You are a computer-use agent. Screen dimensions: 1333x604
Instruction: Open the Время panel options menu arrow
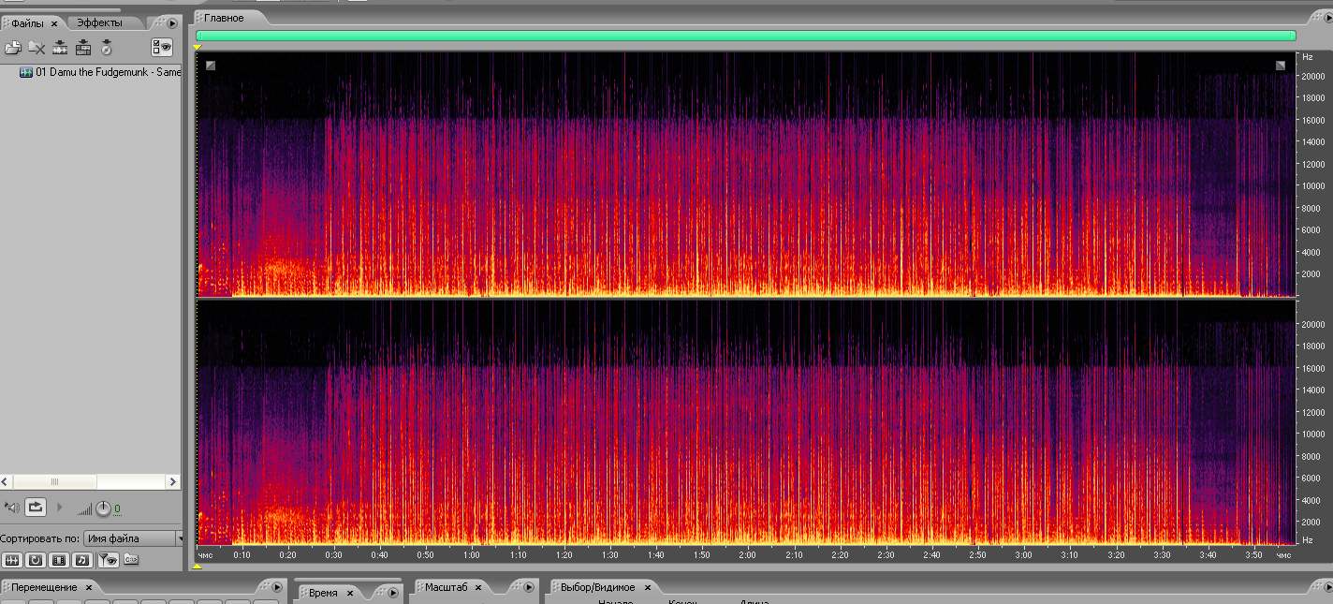393,593
